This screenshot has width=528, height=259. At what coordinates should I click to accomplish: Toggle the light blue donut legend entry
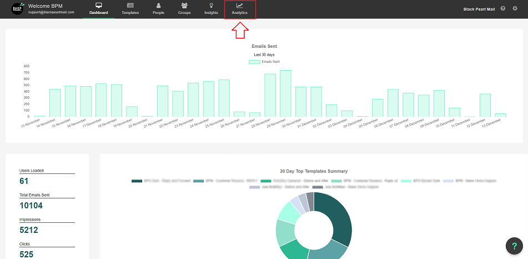(448, 181)
